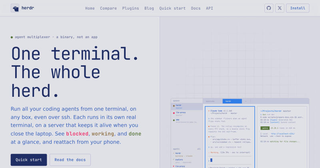Click the herdr logo icon
Image resolution: width=320 pixels, height=168 pixels.
(15, 8)
